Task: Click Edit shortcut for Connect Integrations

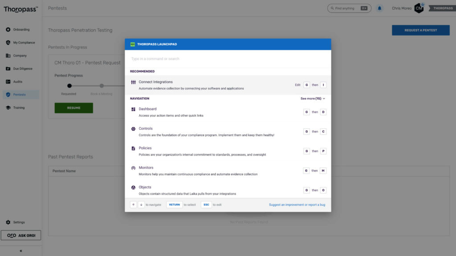Action: 297,85
